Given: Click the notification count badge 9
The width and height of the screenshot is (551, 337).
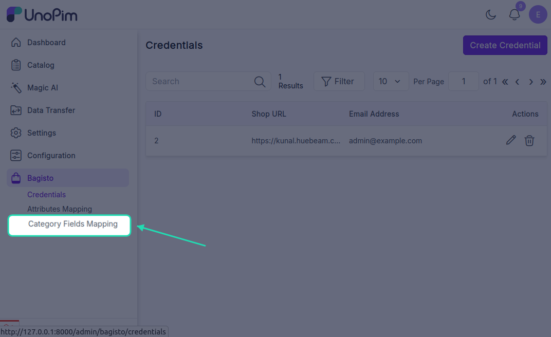Looking at the screenshot, I should click(x=521, y=6).
